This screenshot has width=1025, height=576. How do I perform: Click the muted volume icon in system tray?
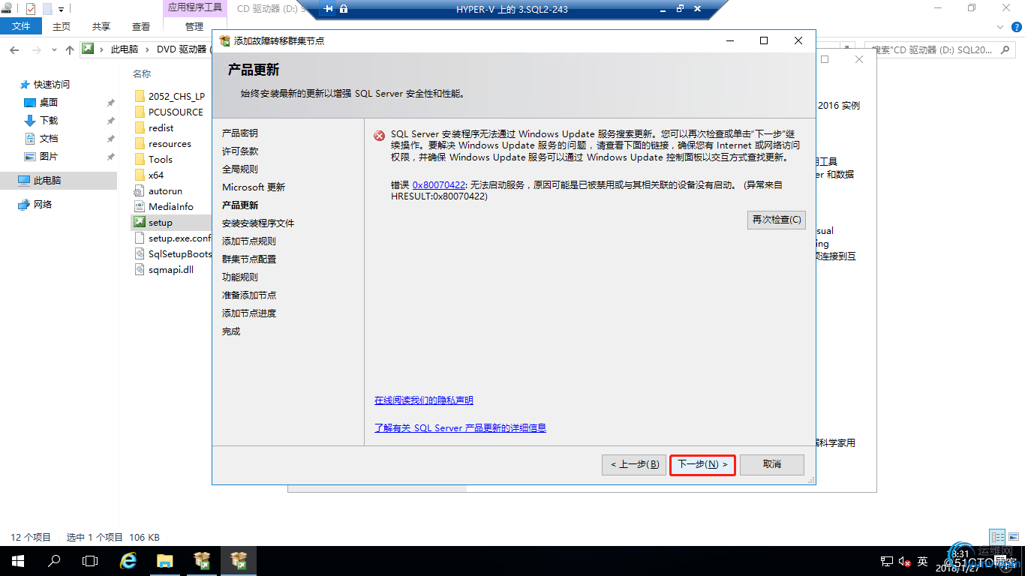click(x=904, y=562)
